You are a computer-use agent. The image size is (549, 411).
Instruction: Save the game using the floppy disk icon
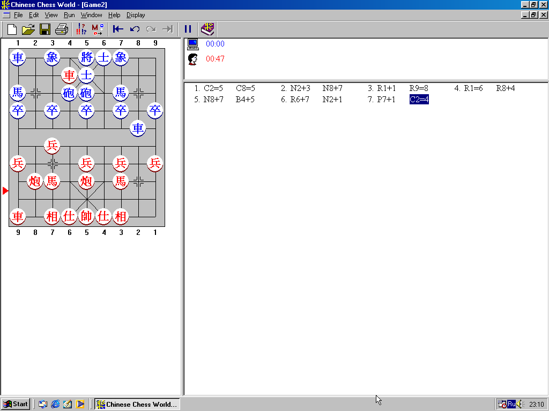pos(45,29)
